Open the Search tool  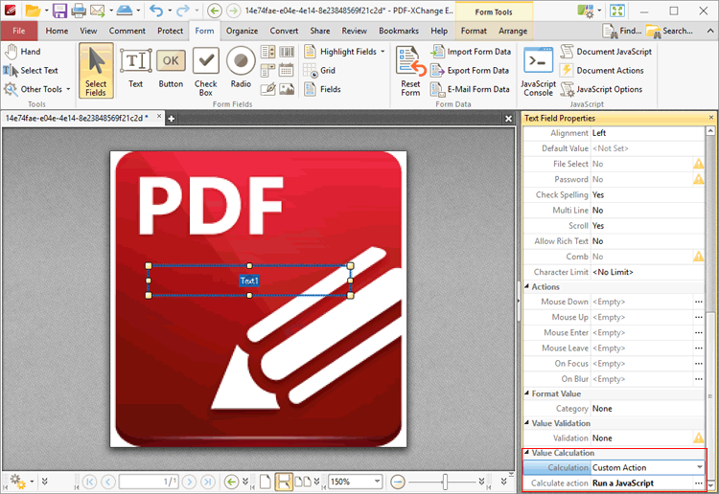[x=669, y=31]
